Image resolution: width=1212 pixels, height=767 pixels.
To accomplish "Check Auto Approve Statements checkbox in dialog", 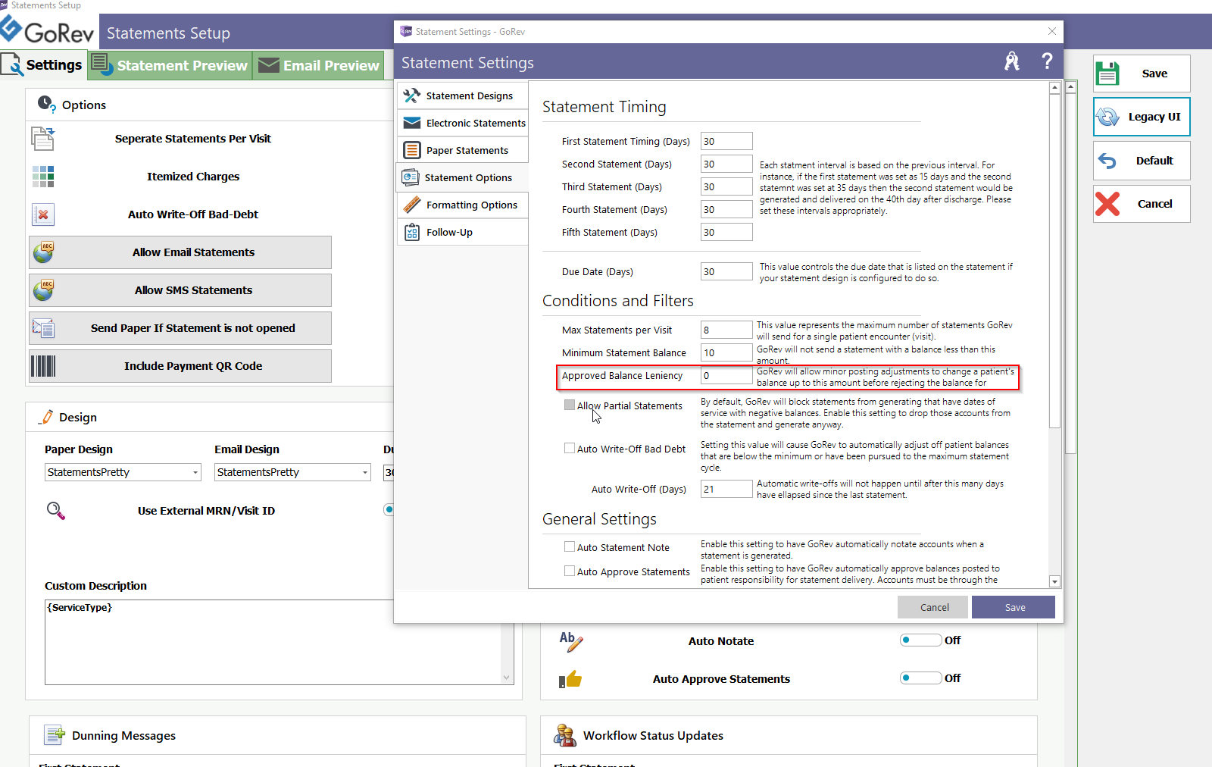I will 570,571.
